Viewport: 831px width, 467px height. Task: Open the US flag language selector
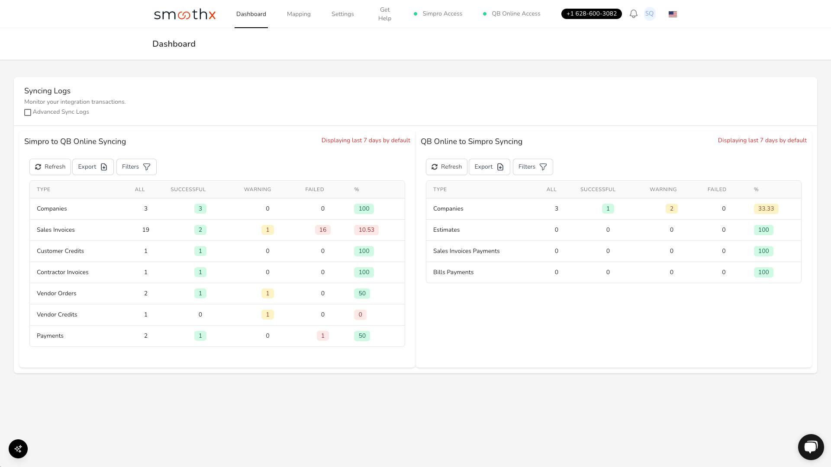tap(673, 14)
